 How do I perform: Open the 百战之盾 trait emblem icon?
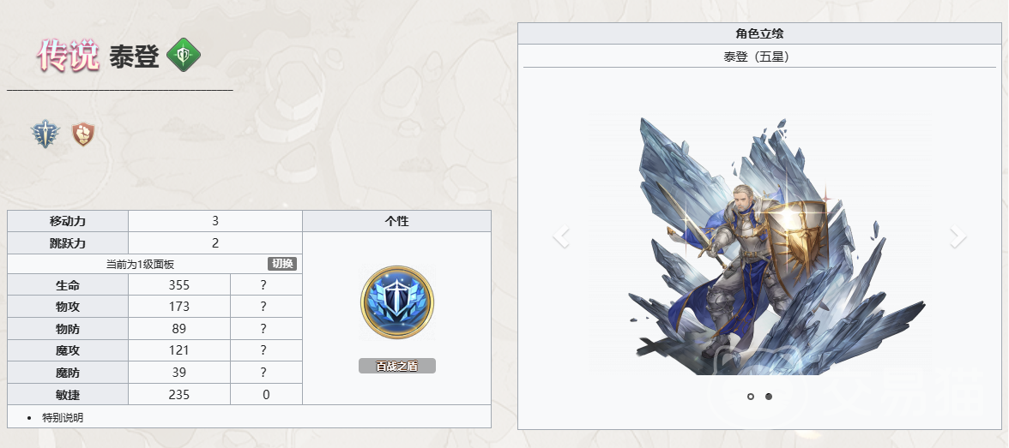click(x=397, y=302)
